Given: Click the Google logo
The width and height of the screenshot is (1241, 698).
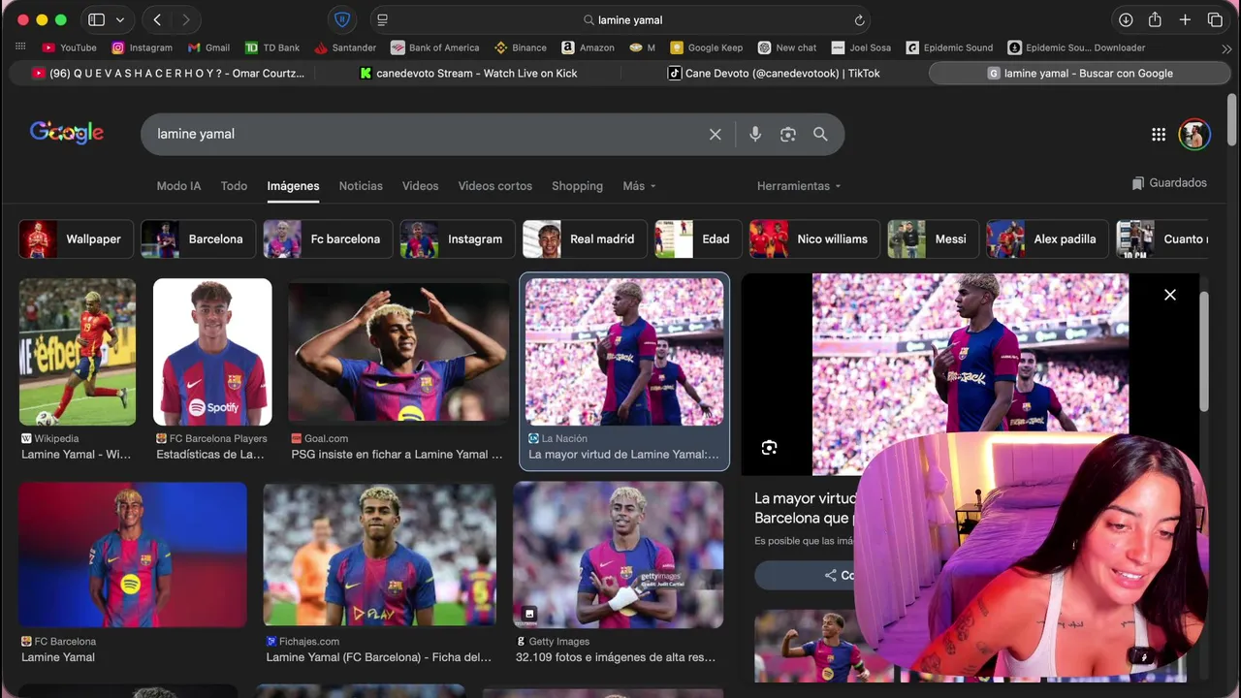Looking at the screenshot, I should (67, 133).
